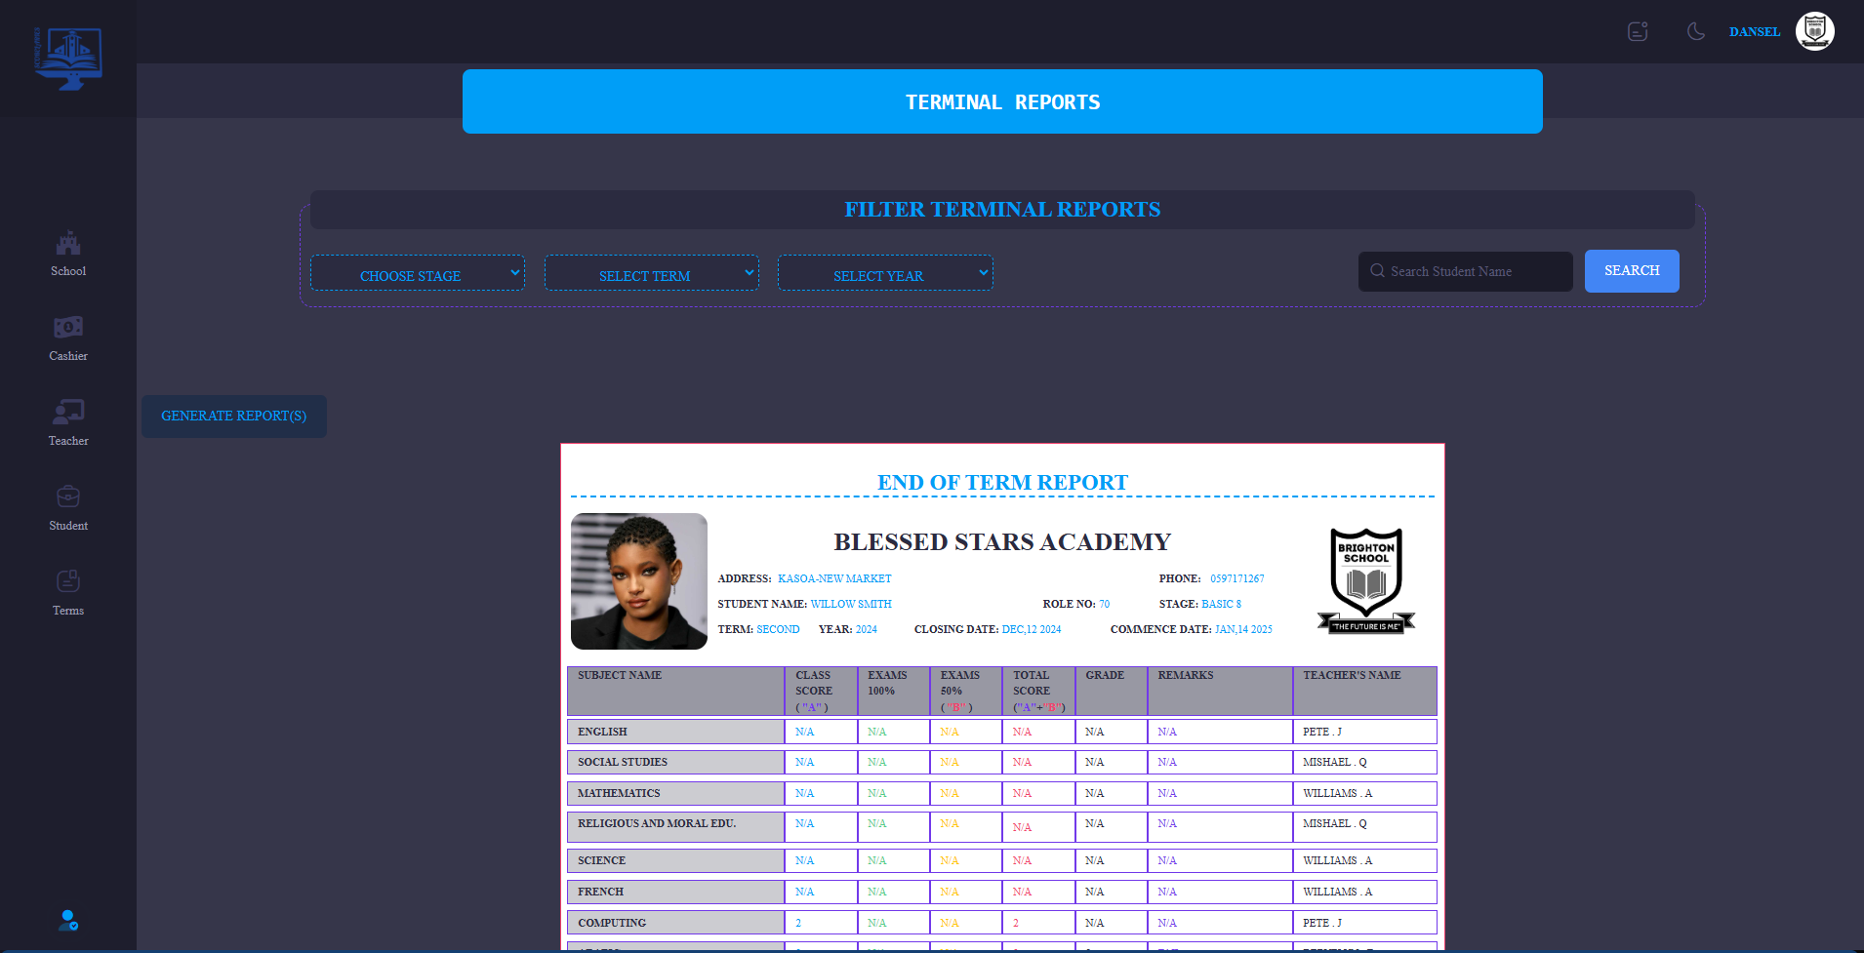Click the verified user icon at bottom-left

coord(68,920)
